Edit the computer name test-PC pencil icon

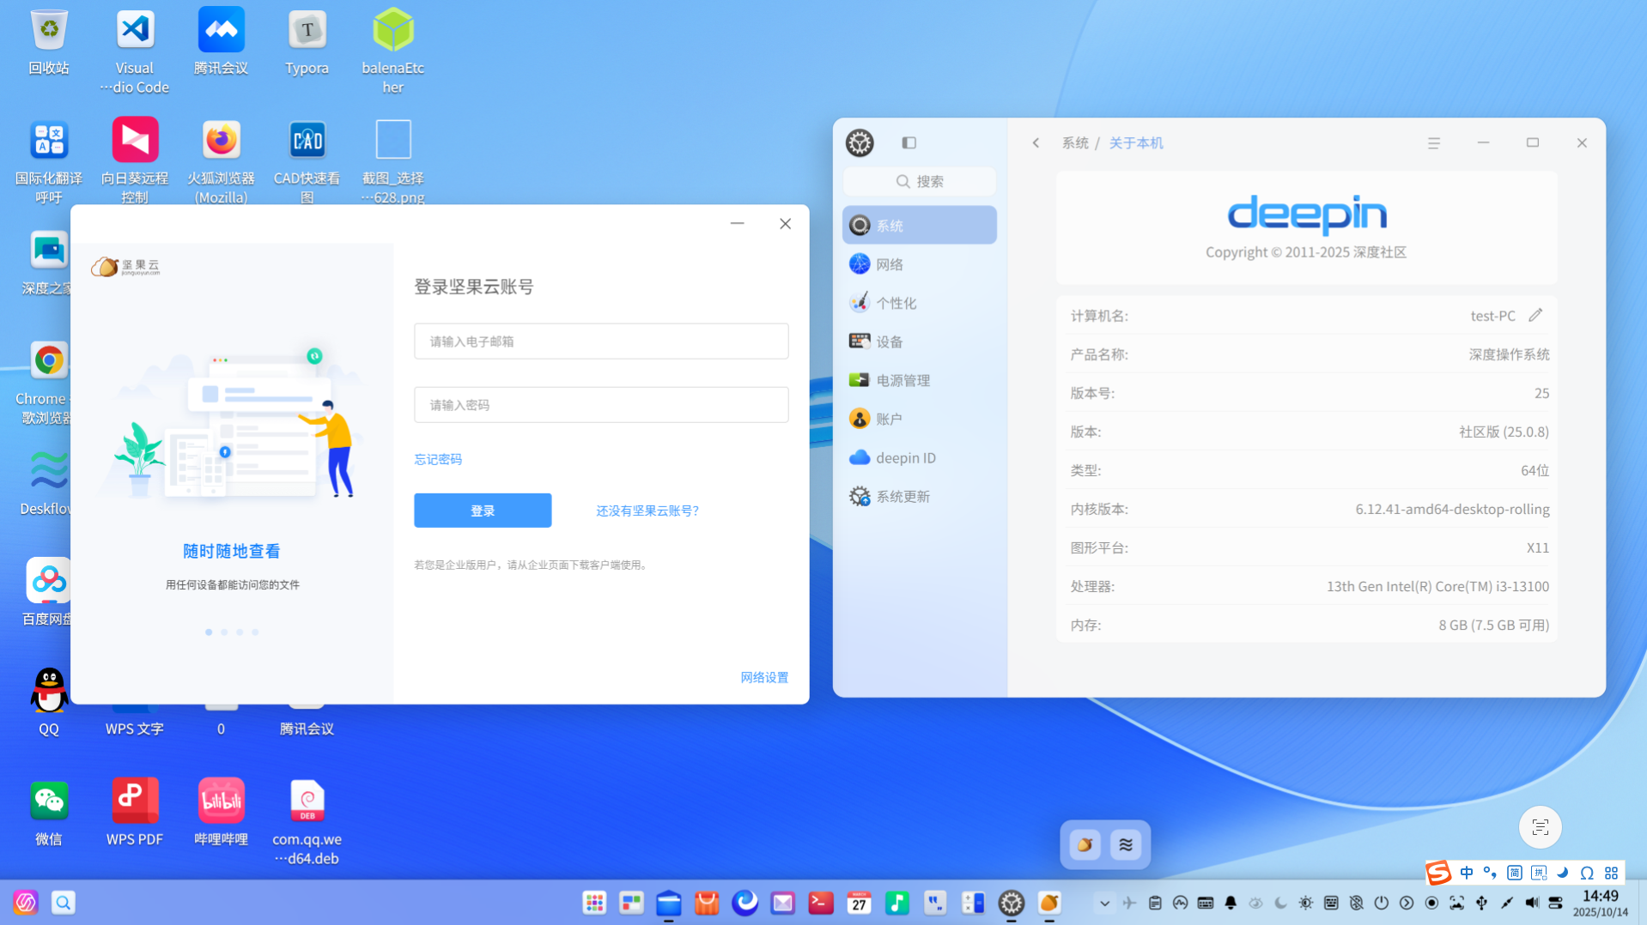1535,315
